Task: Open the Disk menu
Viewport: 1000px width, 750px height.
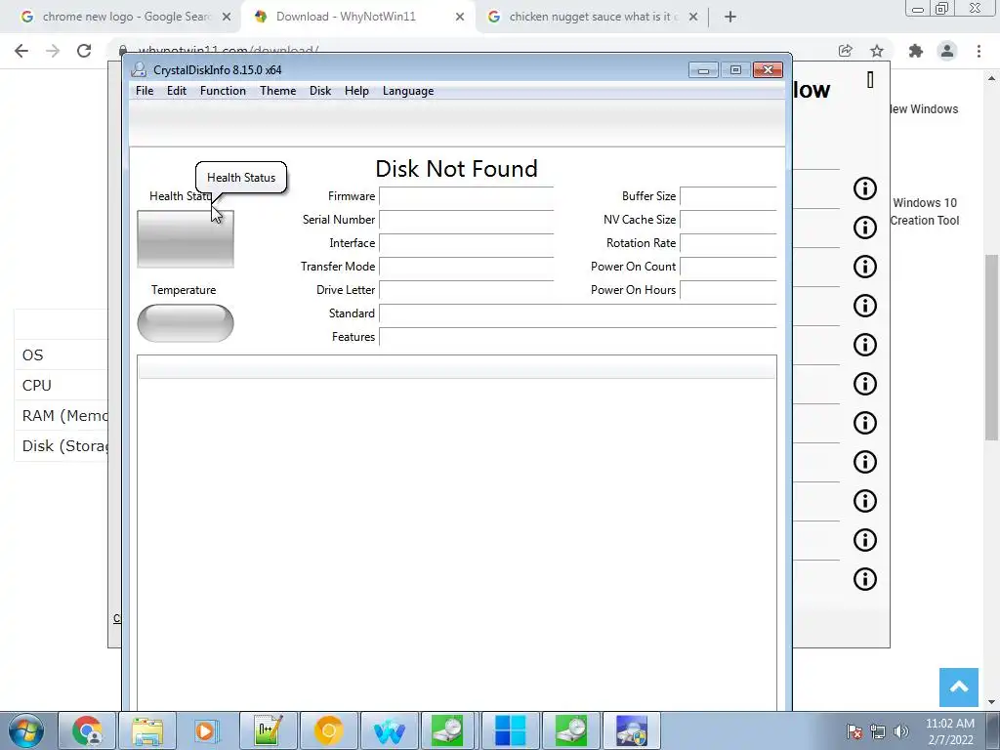Action: tap(320, 91)
